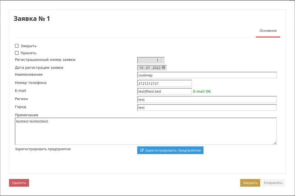
Task: Click the Сохранить button
Action: tap(273, 183)
